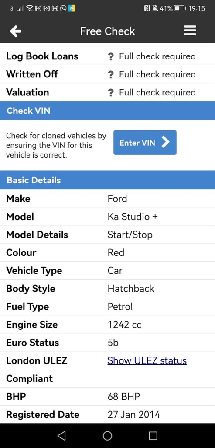Tap Full check required for Written Off
Viewport: 215px width, 448px height.
tap(157, 74)
